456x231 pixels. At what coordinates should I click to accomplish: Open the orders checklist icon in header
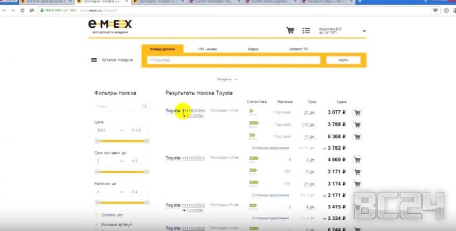pyautogui.click(x=306, y=30)
